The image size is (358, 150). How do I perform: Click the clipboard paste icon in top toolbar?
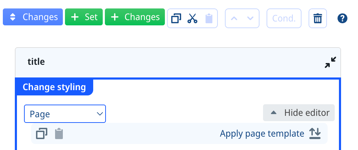[209, 18]
